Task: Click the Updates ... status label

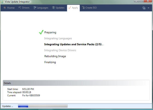Action: tap(8, 106)
